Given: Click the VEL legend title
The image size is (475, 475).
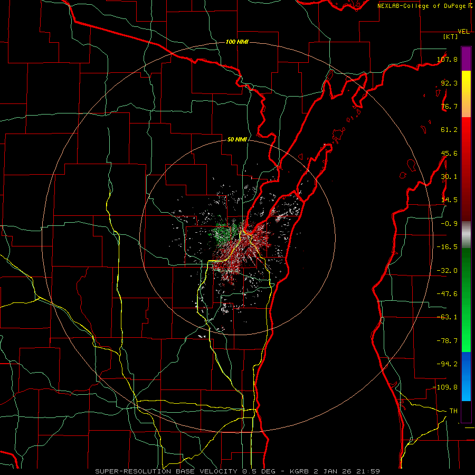Looking at the screenshot, I should [463, 32].
